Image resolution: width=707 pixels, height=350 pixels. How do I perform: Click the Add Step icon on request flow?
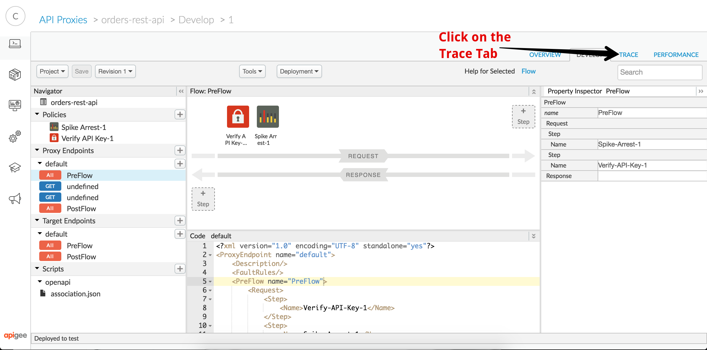point(523,116)
